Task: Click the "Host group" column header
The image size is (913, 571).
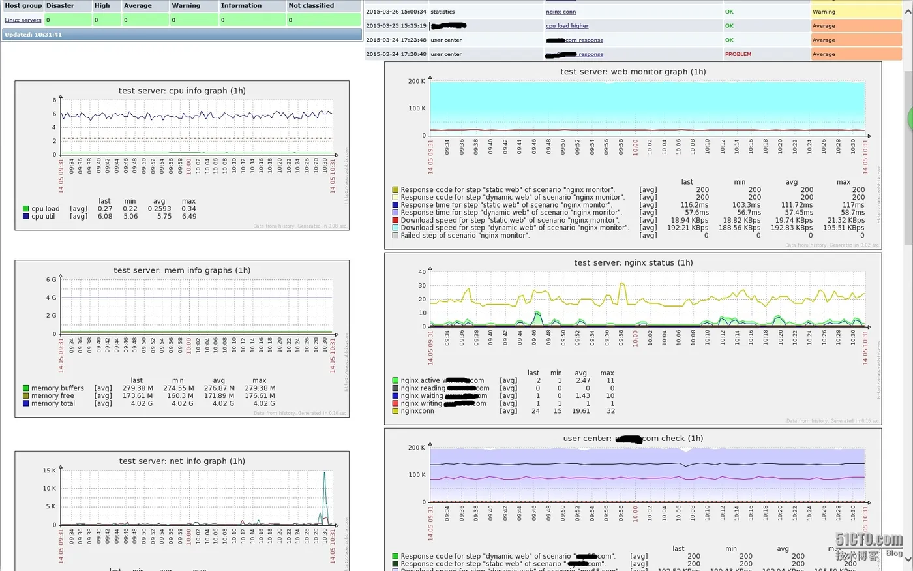Action: [x=23, y=5]
